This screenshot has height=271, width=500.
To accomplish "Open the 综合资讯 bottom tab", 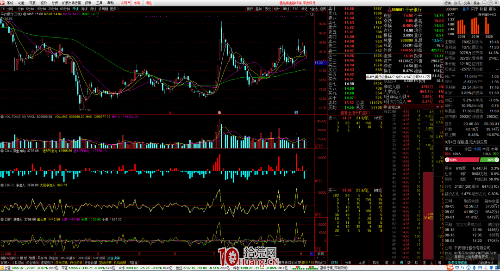I will click(x=61, y=263).
